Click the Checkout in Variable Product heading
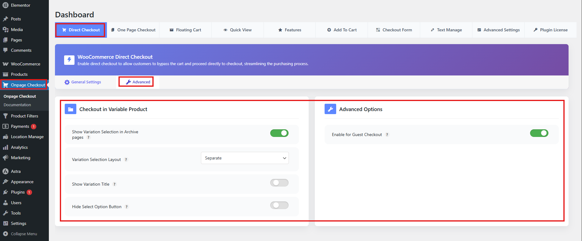 [113, 109]
